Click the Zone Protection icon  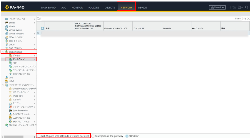tap(10, 111)
